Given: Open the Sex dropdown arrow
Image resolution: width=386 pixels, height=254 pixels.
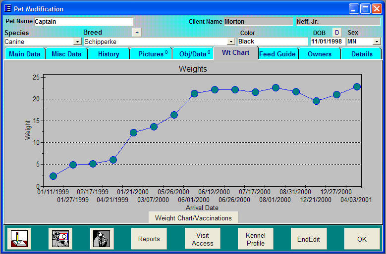Looking at the screenshot, I should pos(376,42).
